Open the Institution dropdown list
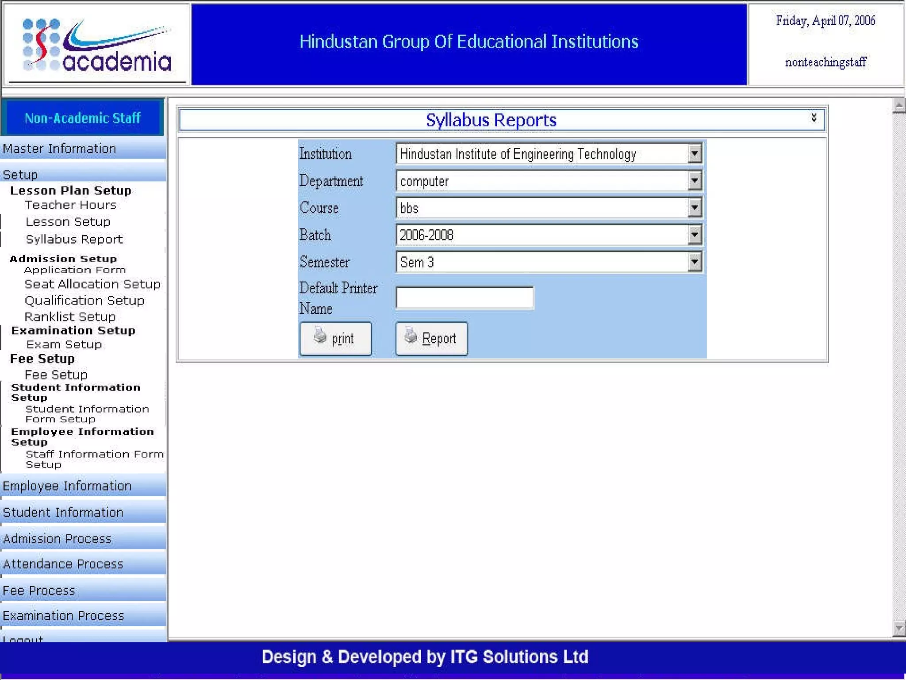The width and height of the screenshot is (906, 680). [695, 154]
